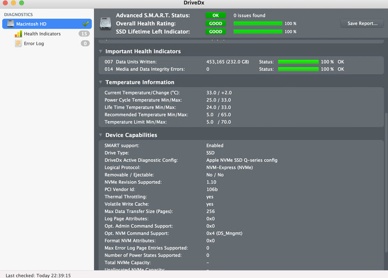Viewport: 388px width, 278px height.
Task: Click the 'Drive Type:' label
Action: [116, 153]
